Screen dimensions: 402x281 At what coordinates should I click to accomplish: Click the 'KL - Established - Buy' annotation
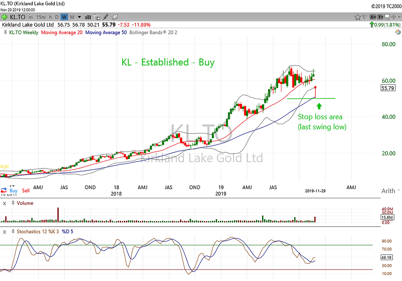[168, 62]
